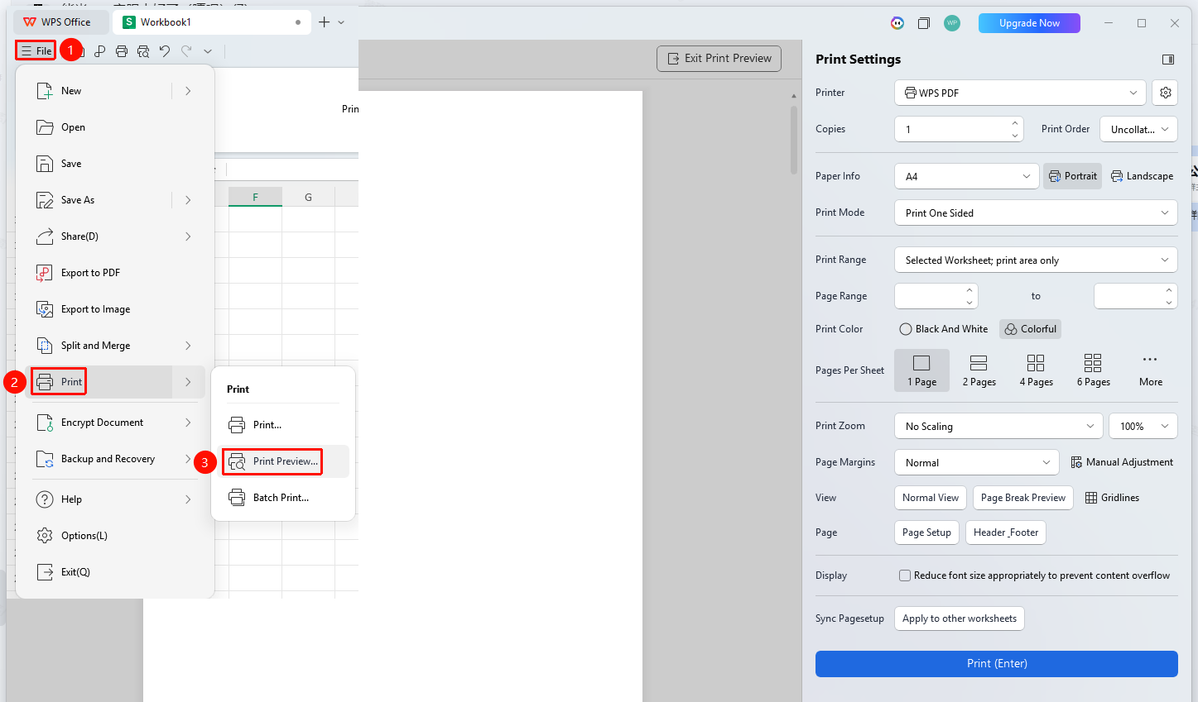Toggle Gridlines in print view
Screen dimensions: 1198x702
[1112, 498]
